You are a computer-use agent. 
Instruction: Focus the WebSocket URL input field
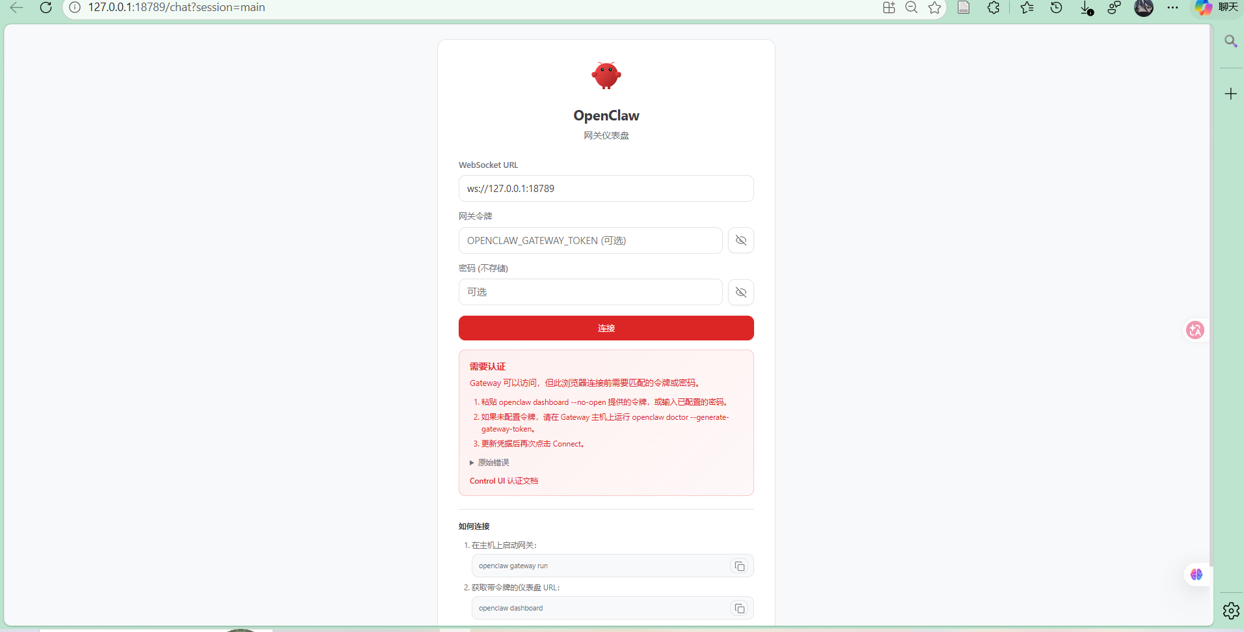click(606, 189)
